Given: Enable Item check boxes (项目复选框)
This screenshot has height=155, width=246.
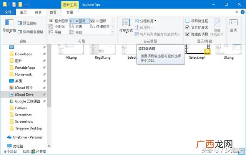Looking at the screenshot, I should coord(197,21).
